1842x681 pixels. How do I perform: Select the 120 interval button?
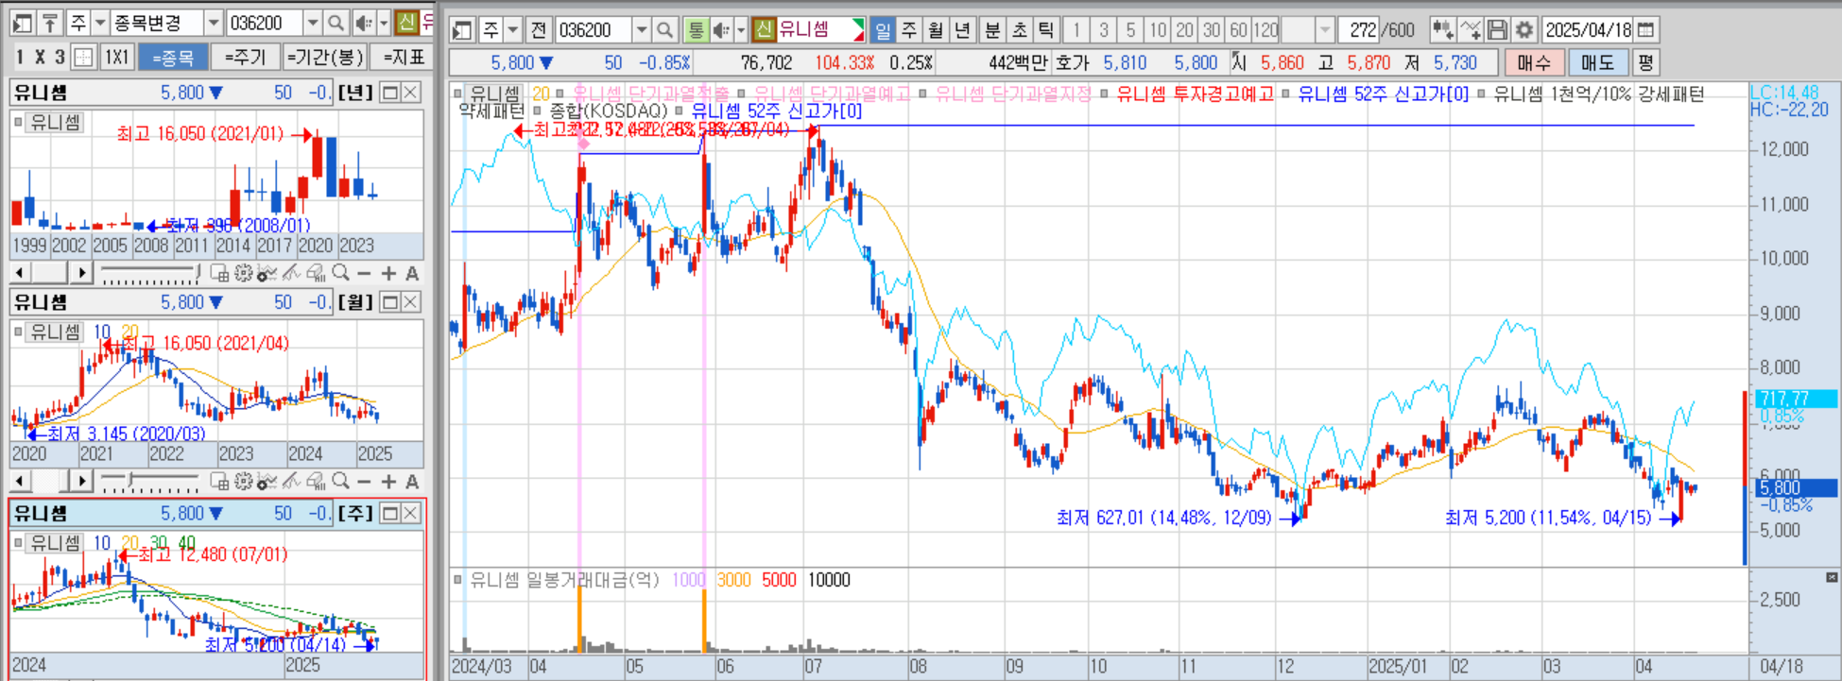pyautogui.click(x=1266, y=30)
